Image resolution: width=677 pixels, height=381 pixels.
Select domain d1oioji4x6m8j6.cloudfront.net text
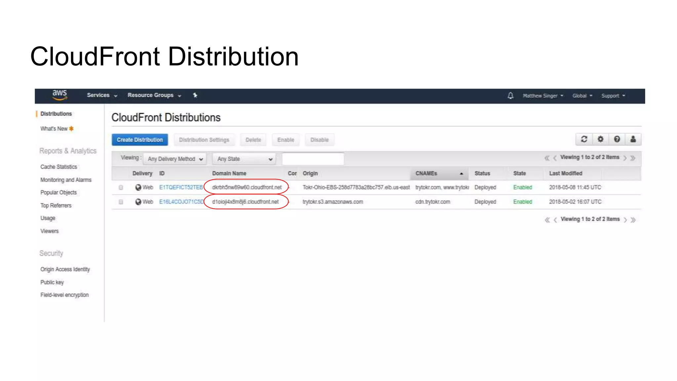(245, 202)
